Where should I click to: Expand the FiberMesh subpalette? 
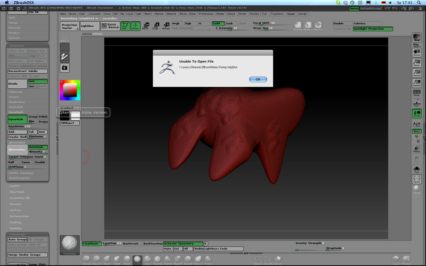click(17, 192)
